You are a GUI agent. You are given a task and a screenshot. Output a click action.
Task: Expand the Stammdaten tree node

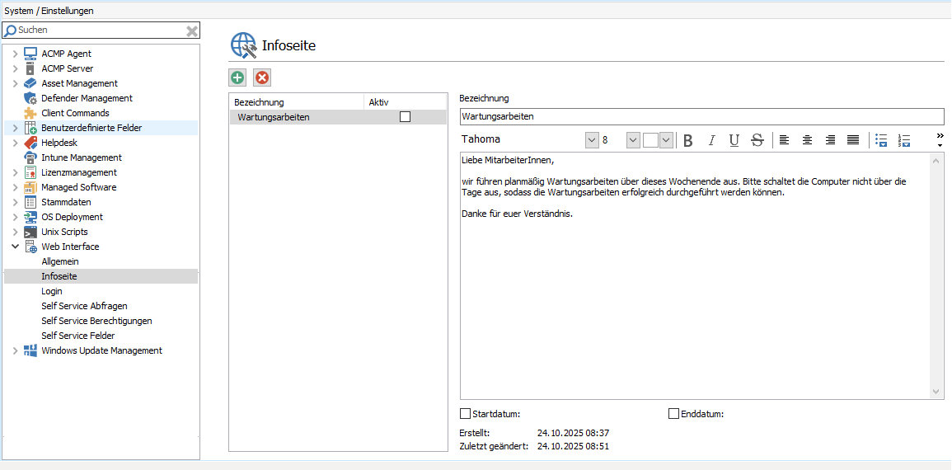coord(15,203)
